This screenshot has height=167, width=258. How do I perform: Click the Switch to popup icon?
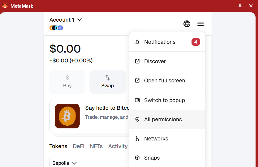(137, 100)
